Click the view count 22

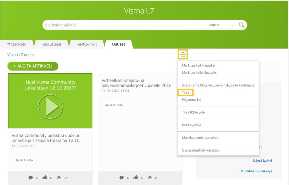pos(66,178)
